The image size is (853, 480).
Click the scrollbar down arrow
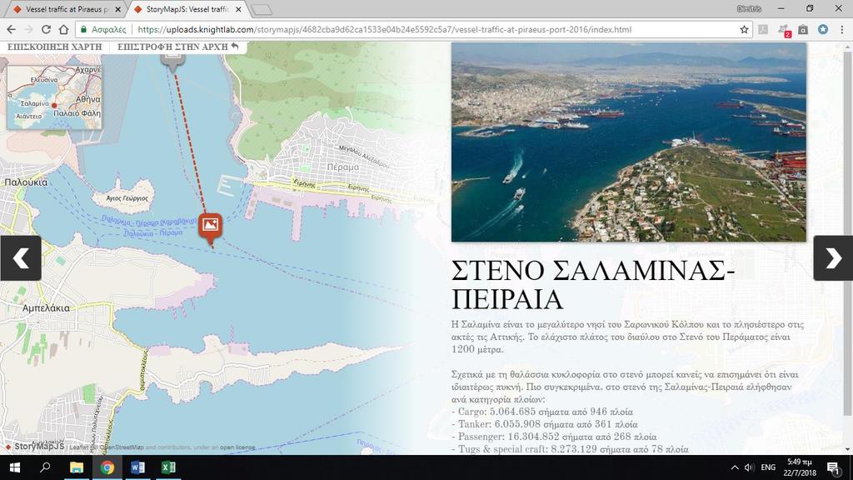pos(848,449)
